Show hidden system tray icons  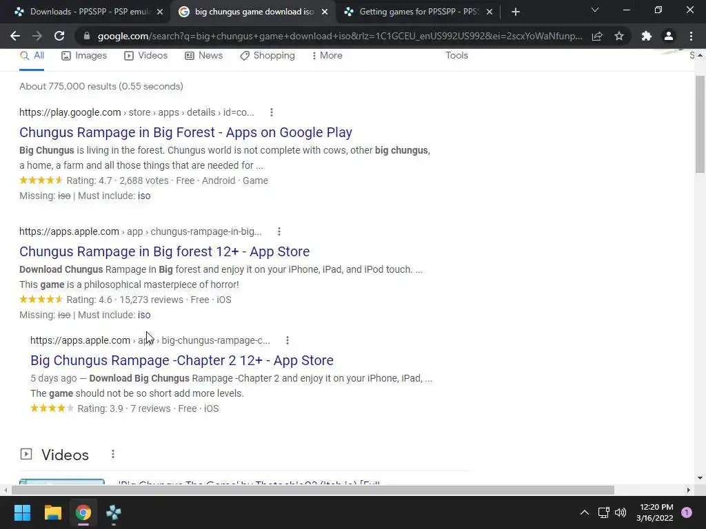[x=585, y=512]
